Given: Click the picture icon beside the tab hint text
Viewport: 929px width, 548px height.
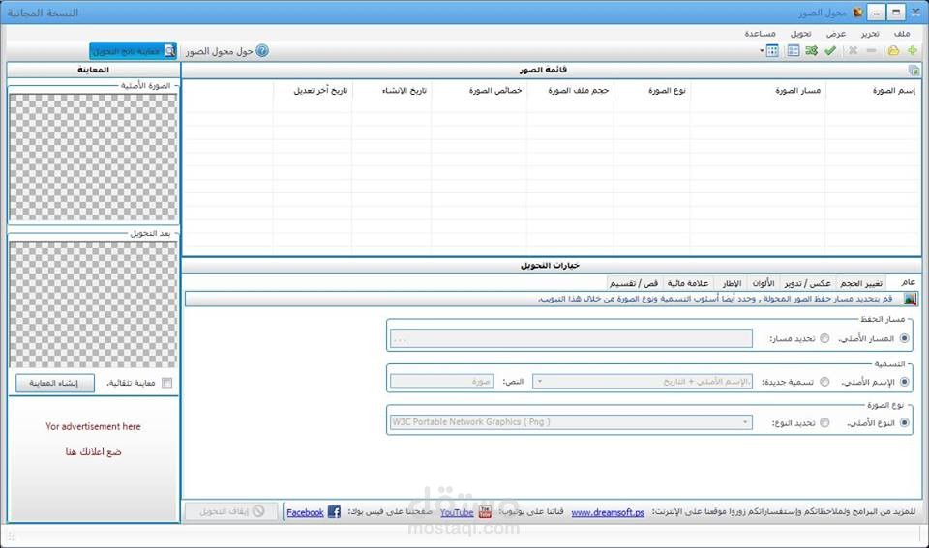Looking at the screenshot, I should (910, 299).
